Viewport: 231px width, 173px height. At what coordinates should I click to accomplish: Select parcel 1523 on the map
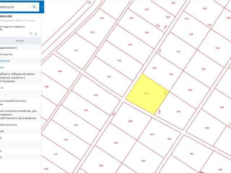point(130,45)
